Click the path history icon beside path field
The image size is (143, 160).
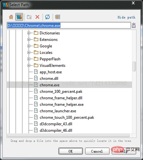(134, 25)
